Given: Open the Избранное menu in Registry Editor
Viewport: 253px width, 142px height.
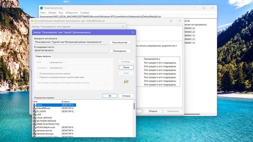Looking at the screenshot, I should pos(72,13).
